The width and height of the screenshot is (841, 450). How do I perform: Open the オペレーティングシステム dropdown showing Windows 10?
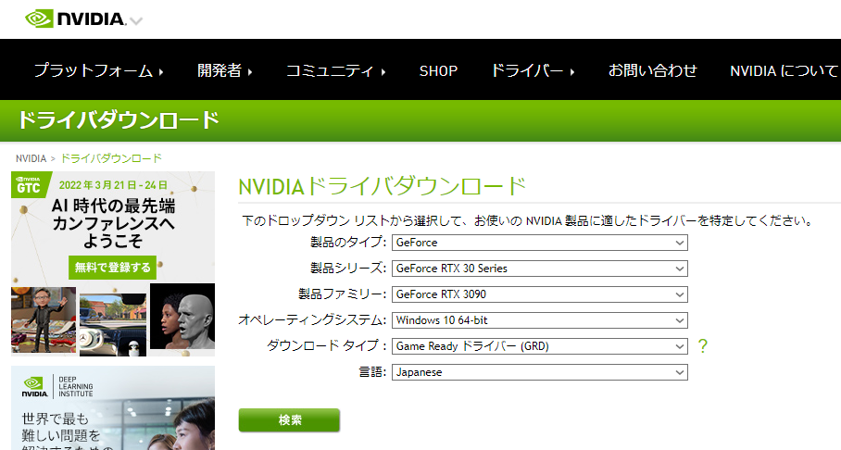[540, 320]
